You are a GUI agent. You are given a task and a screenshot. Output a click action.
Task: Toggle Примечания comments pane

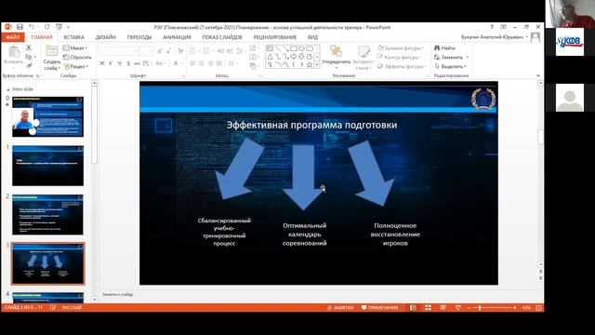[x=380, y=308]
